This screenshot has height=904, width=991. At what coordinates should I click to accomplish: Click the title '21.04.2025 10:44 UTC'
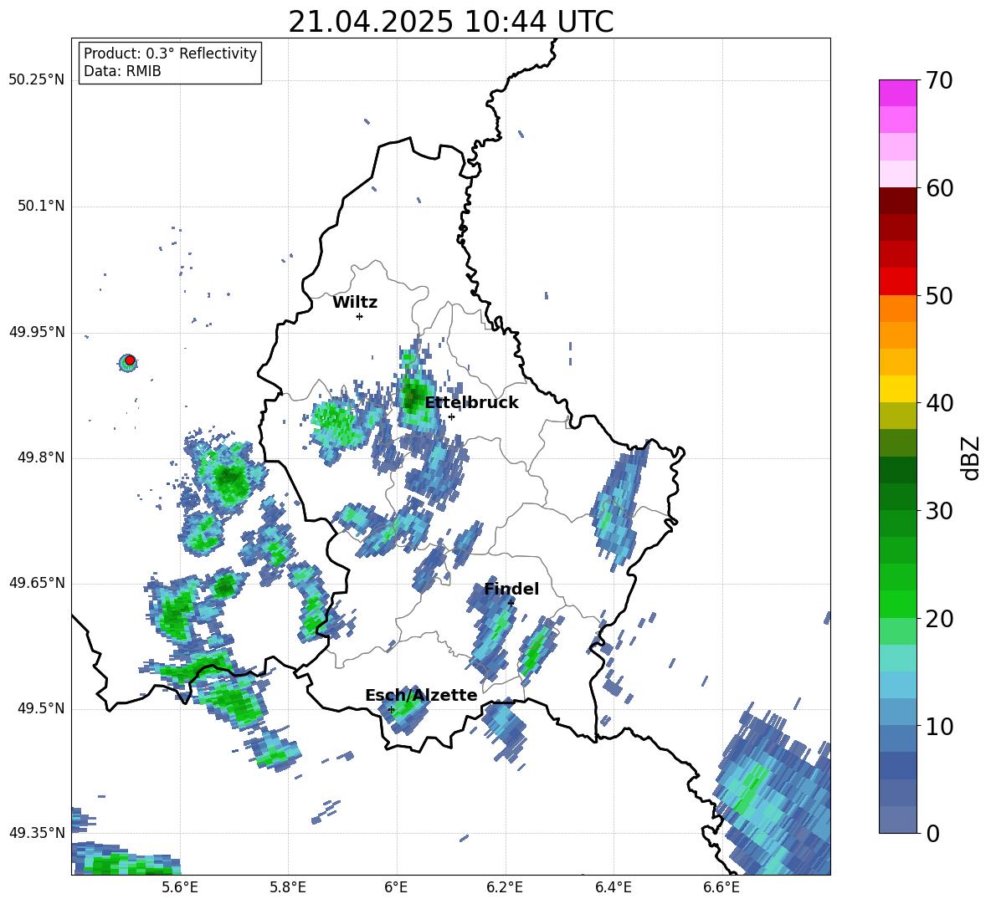(450, 22)
